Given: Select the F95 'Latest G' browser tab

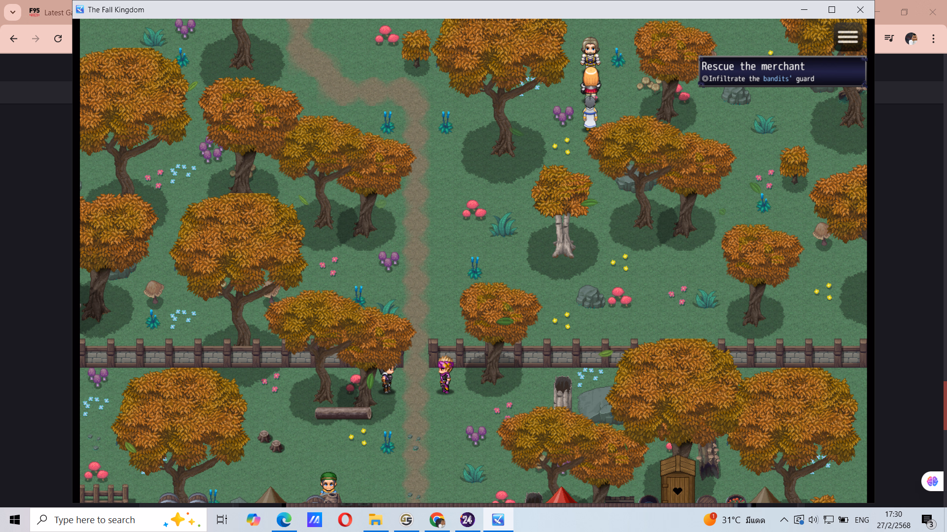Looking at the screenshot, I should pos(49,12).
